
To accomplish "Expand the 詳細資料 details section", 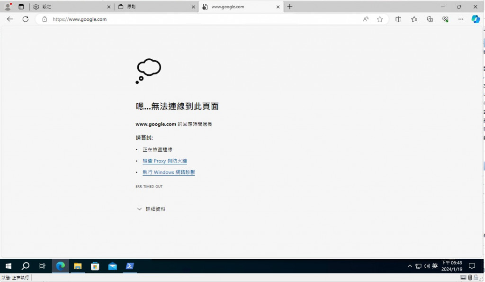I will pyautogui.click(x=151, y=209).
